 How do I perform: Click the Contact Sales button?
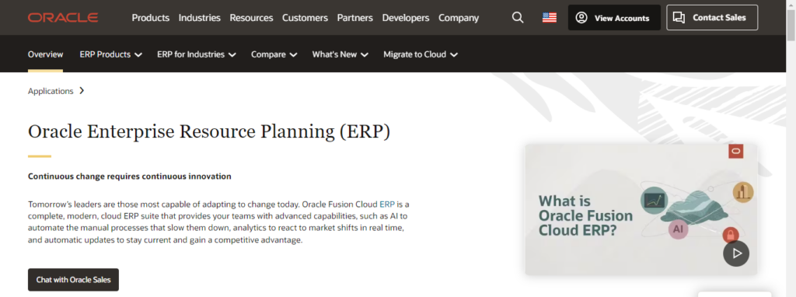click(x=712, y=18)
